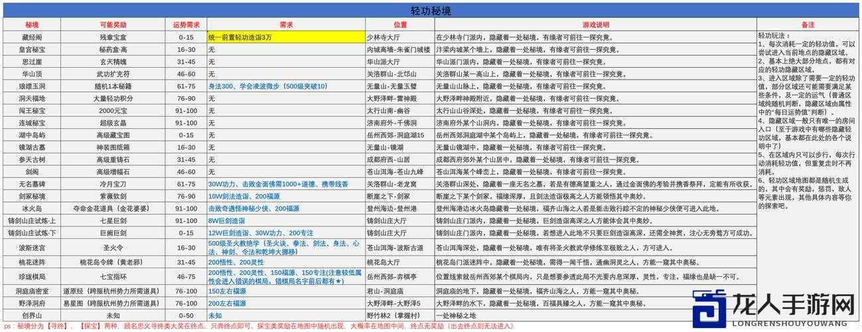Select the 大量轻功积分 cell
Image resolution: width=862 pixels, height=332 pixels.
[x=113, y=98]
